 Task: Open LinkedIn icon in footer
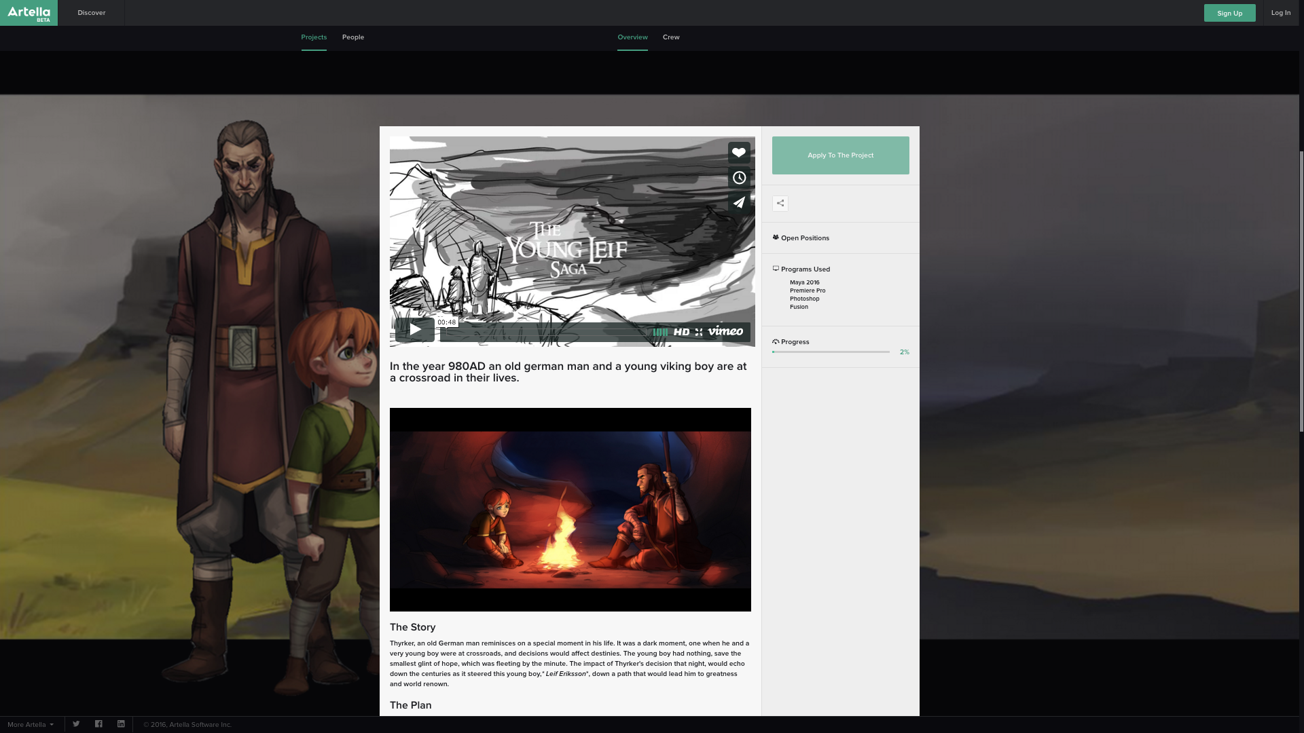pyautogui.click(x=121, y=724)
